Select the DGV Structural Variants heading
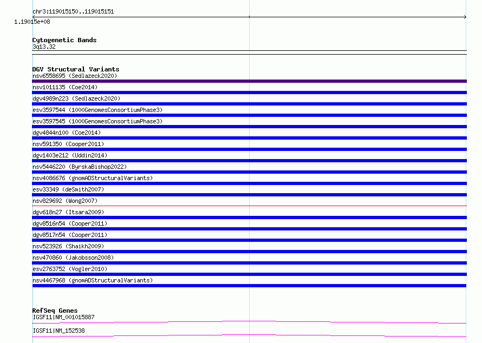 [x=76, y=69]
